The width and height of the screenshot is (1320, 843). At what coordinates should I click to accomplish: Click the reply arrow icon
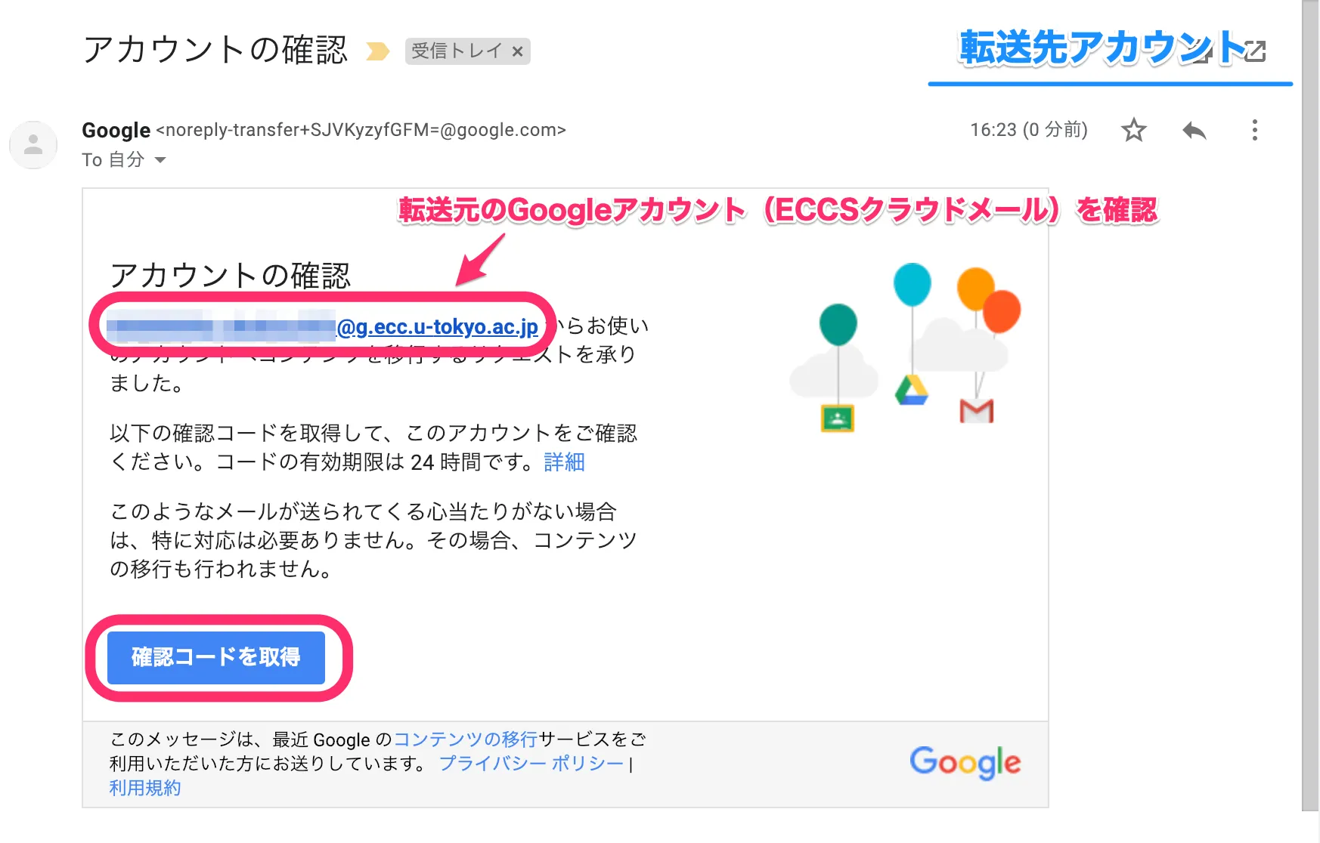tap(1194, 131)
